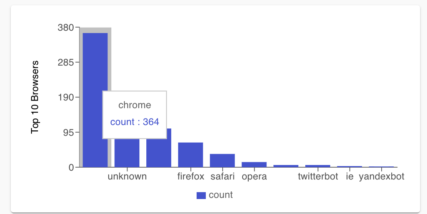Click the blue count legend color square
427x214 pixels.
click(201, 195)
